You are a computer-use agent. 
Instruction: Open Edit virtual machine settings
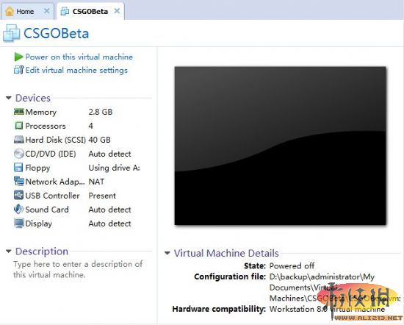click(x=76, y=70)
